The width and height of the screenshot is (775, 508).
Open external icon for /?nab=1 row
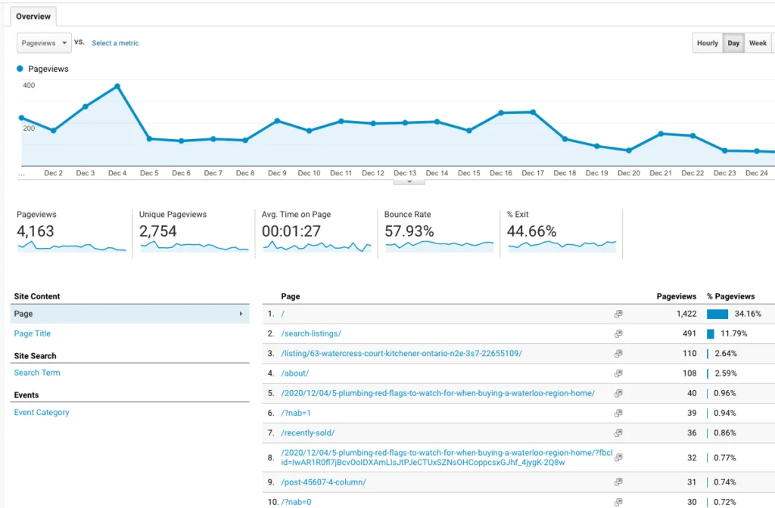[x=618, y=413]
